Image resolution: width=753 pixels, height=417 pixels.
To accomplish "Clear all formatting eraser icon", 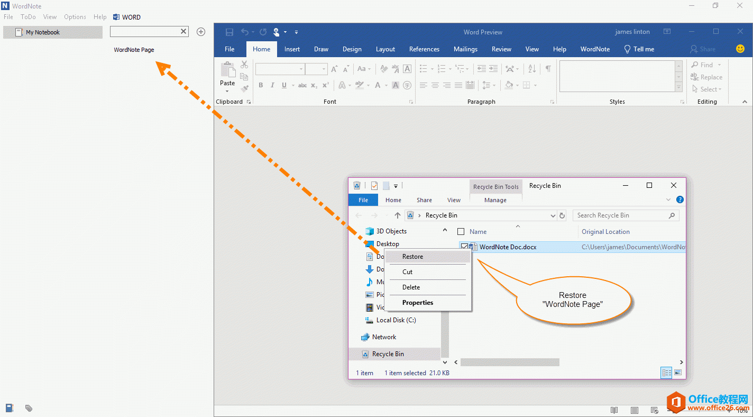I will [x=383, y=69].
